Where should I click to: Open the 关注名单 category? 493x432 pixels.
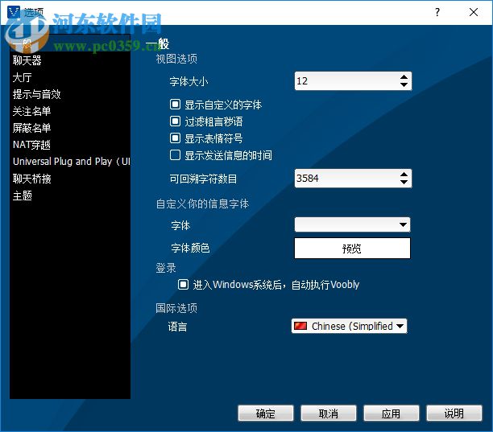click(70, 111)
